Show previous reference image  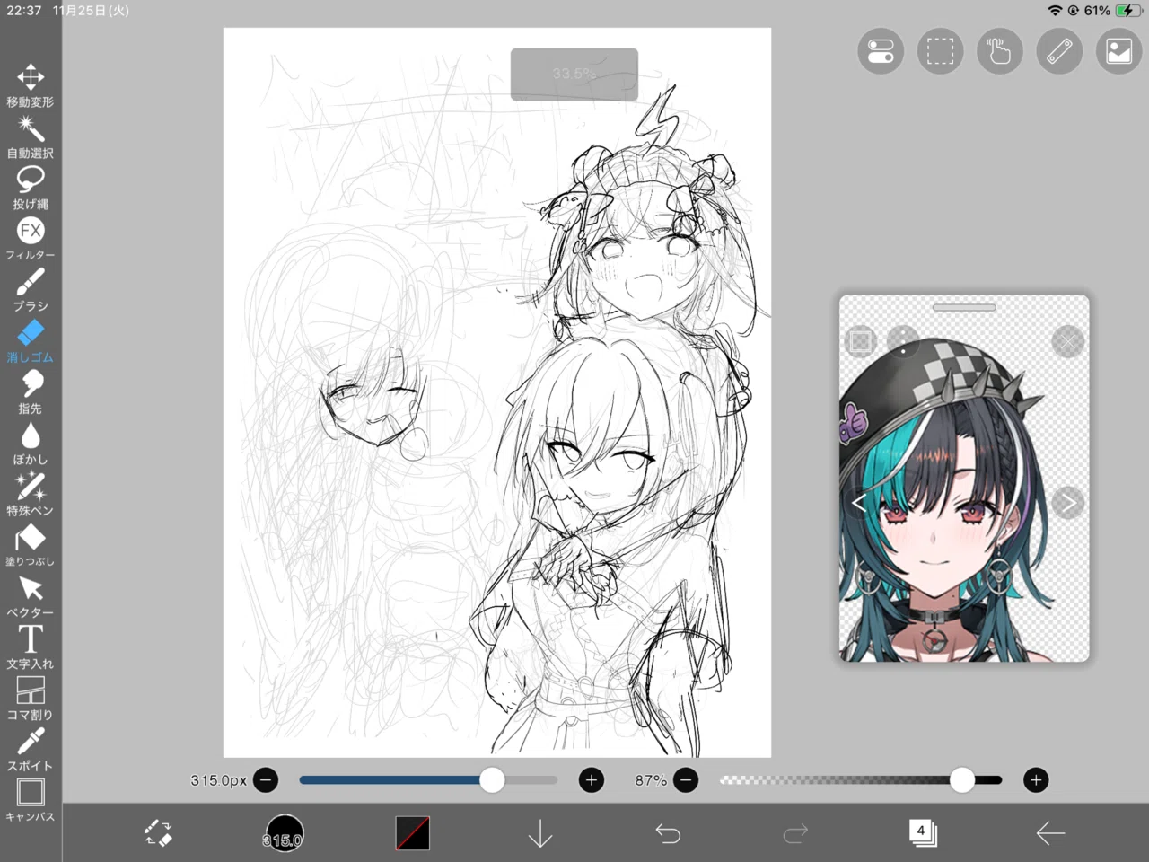[x=859, y=503]
